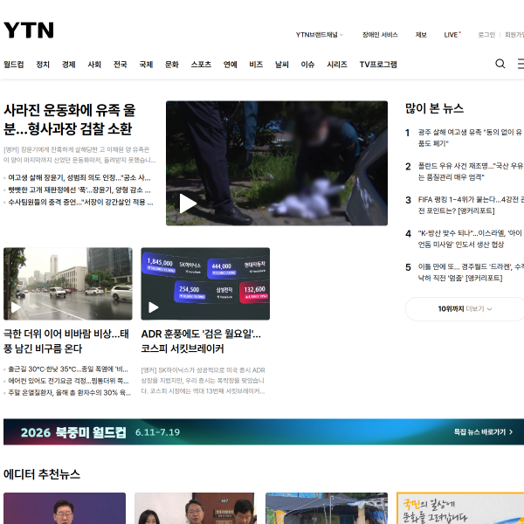Select the 스포츠 menu item
524x524 pixels.
pyautogui.click(x=201, y=65)
